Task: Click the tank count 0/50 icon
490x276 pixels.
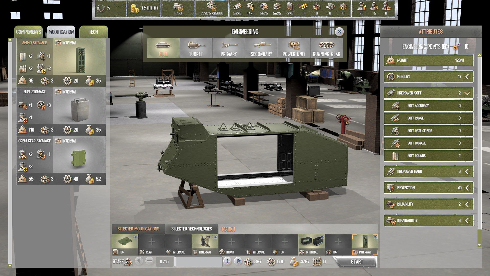Action: [x=178, y=6]
